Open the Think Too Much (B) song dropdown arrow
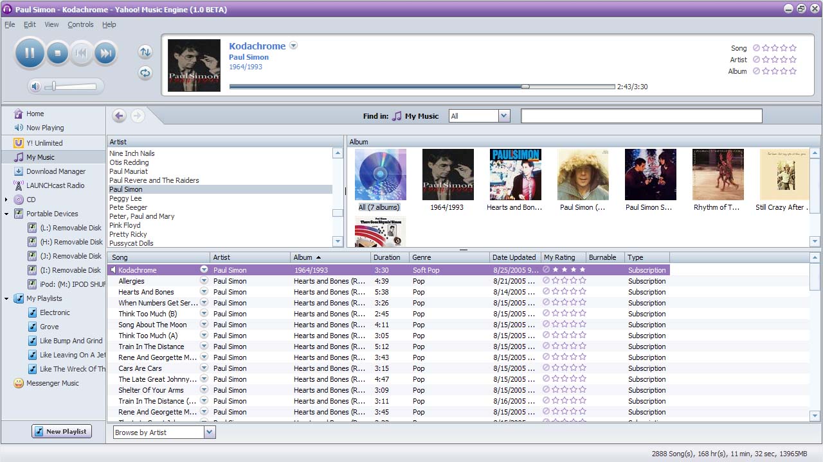Image resolution: width=823 pixels, height=462 pixels. [x=204, y=314]
